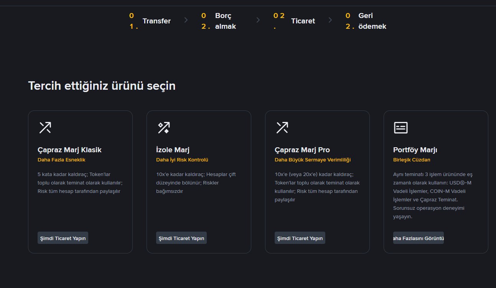Click the chevron before Geri ödemek step
Viewport: 496px width, 288px height.
tap(330, 21)
